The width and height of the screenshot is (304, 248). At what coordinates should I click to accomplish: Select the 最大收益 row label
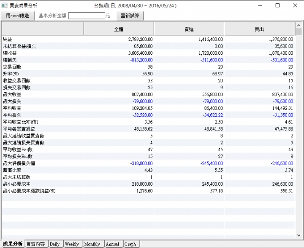click(x=12, y=94)
